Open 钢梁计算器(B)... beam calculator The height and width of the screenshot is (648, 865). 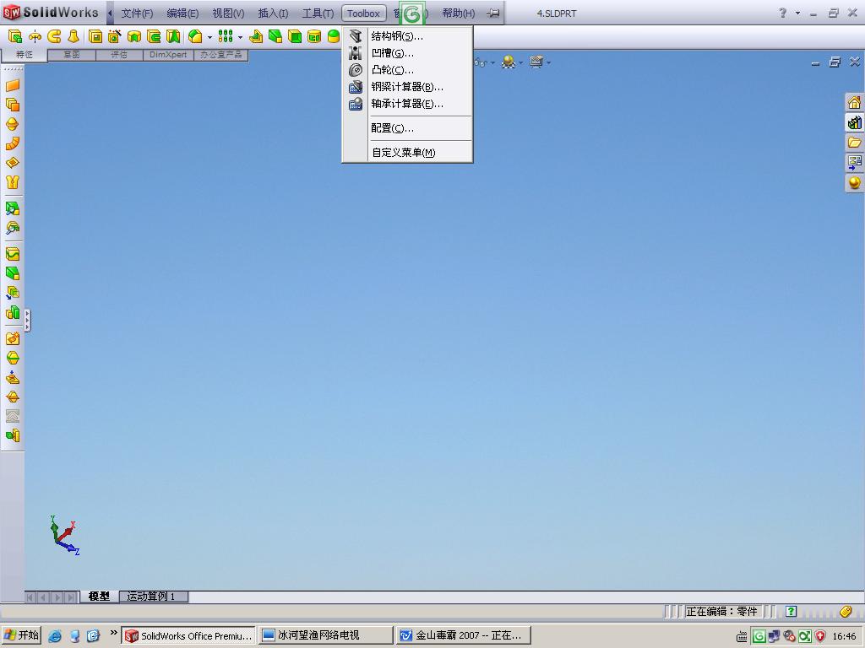pos(408,87)
